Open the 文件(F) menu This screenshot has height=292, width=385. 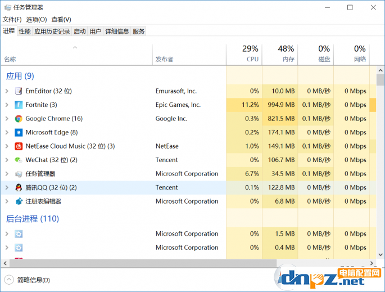point(12,20)
